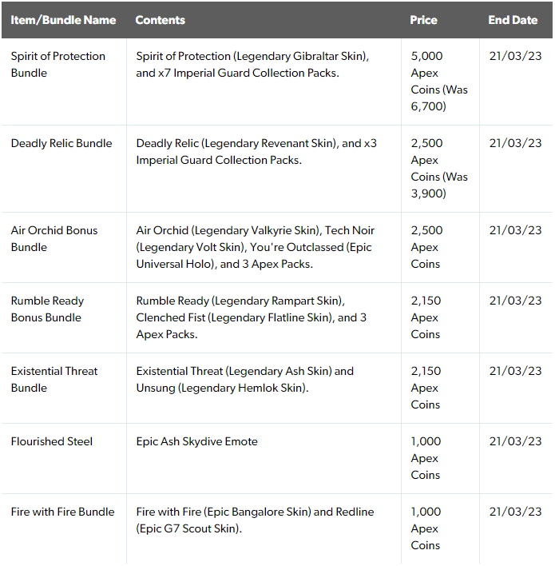The height and width of the screenshot is (566, 555).
Task: Click the End Date column header
Action: 513,20
